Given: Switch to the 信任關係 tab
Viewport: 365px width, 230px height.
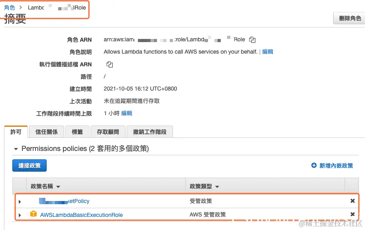Looking at the screenshot, I should (x=46, y=132).
